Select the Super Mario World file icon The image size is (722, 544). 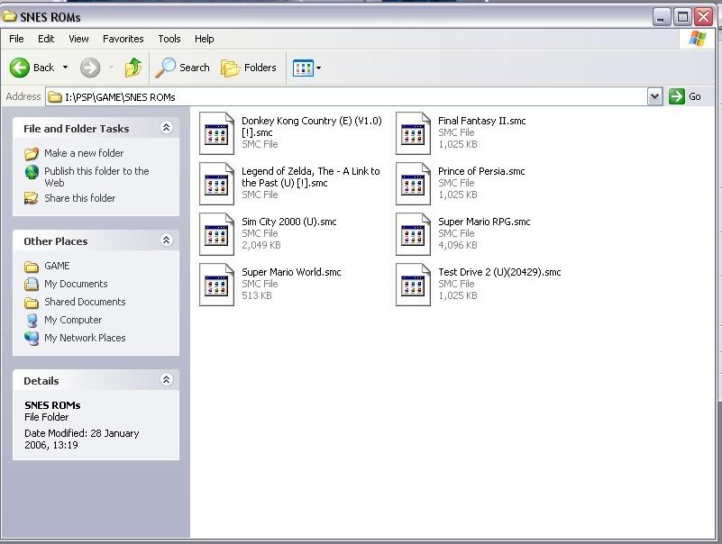(216, 285)
